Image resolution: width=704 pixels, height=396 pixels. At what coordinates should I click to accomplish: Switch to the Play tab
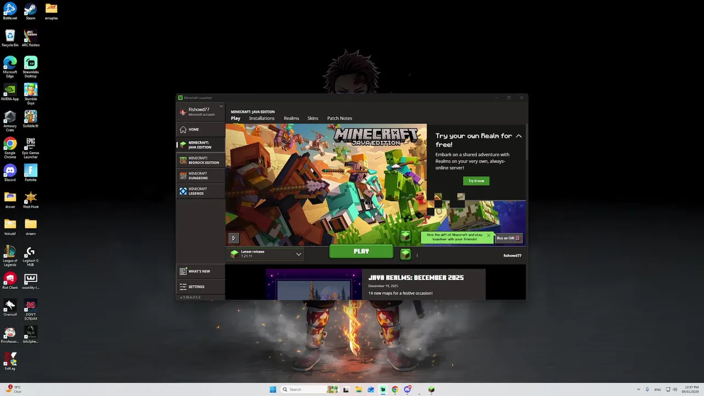235,118
